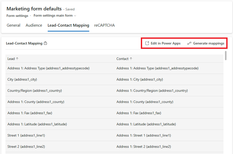Click the mapping list vertical scrollbar

coord(226,56)
